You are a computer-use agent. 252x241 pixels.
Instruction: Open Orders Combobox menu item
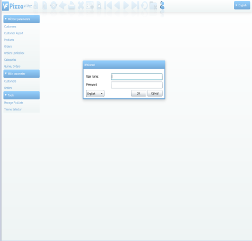click(x=14, y=53)
